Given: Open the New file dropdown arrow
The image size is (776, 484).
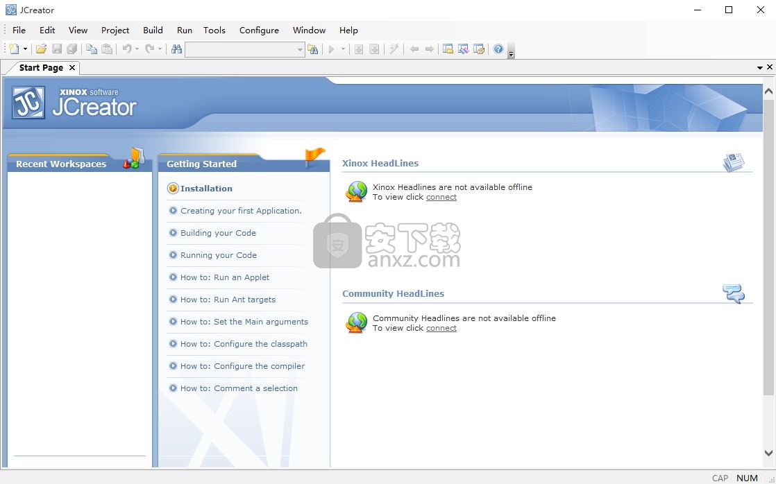Looking at the screenshot, I should point(25,49).
